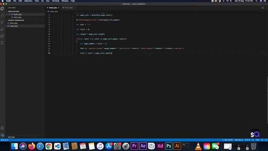Click the Tab Size: 4 status item

(x=239, y=140)
